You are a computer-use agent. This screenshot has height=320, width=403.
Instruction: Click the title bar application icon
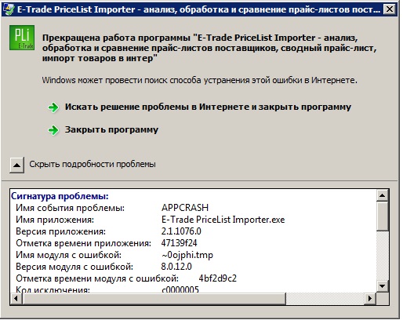point(9,9)
